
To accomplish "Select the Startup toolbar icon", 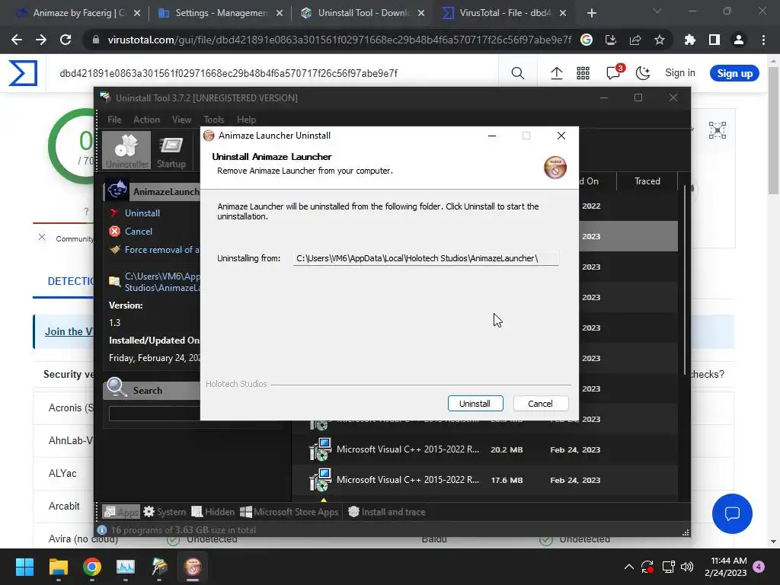I will 171,150.
